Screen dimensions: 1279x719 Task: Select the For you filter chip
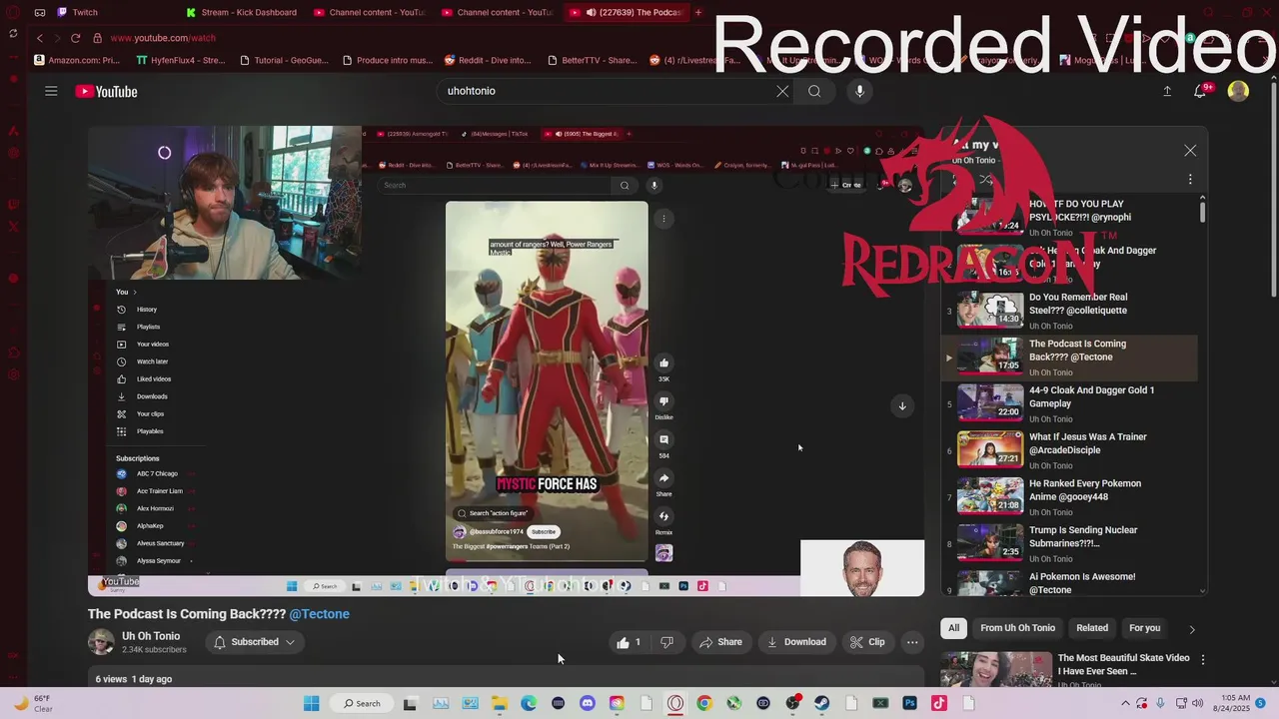point(1144,628)
